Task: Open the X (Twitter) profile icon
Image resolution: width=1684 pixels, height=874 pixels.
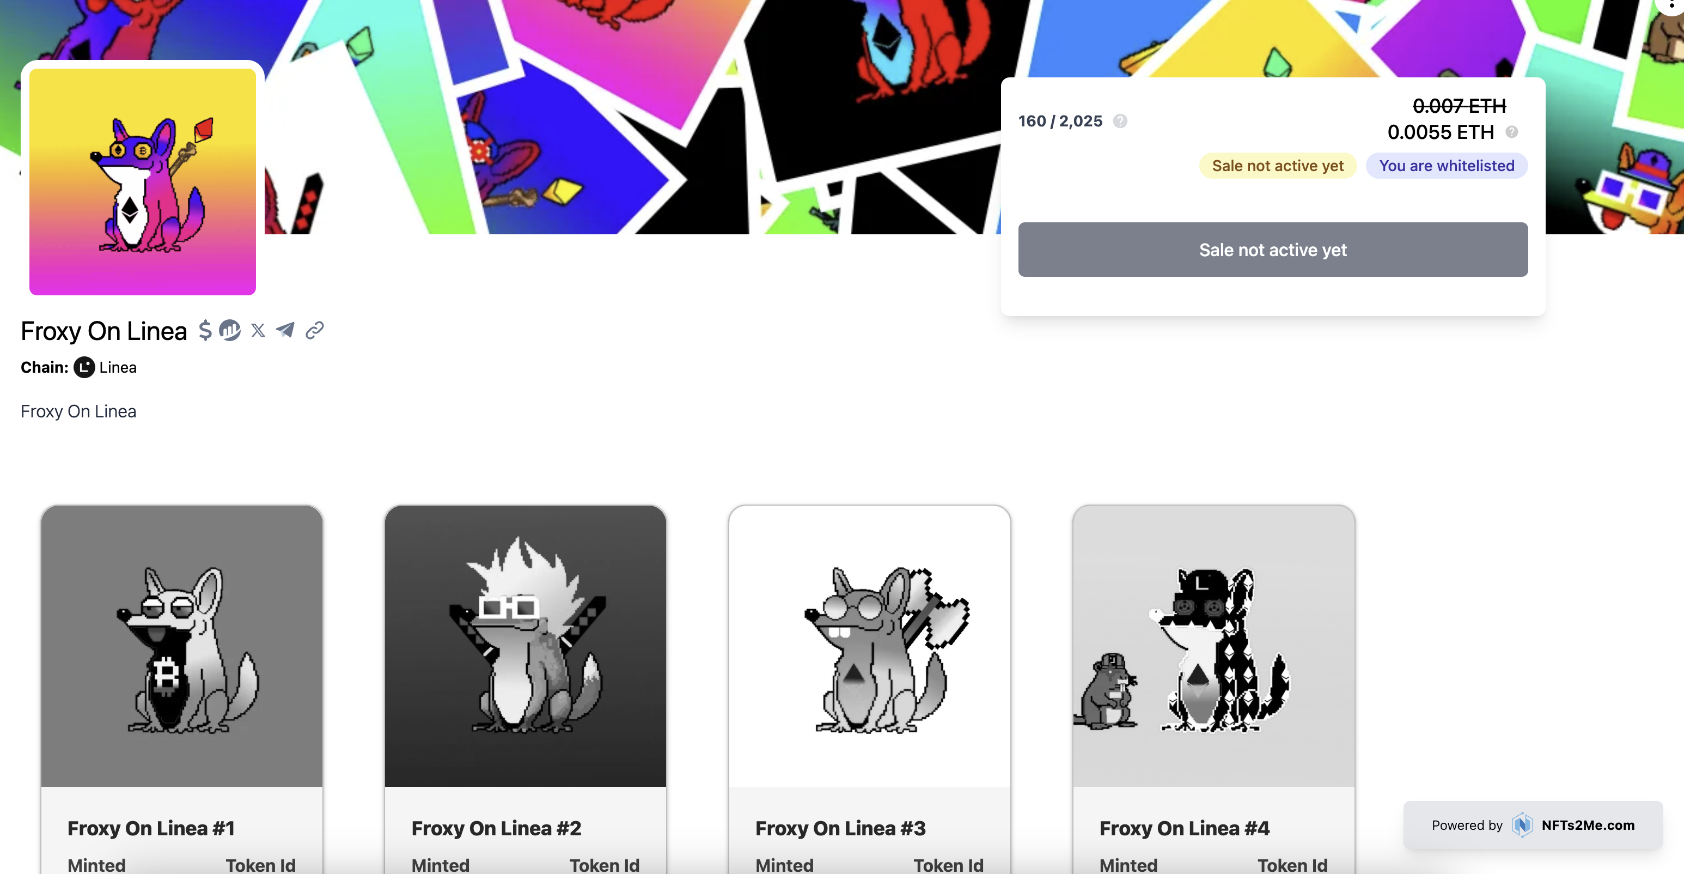Action: click(258, 330)
